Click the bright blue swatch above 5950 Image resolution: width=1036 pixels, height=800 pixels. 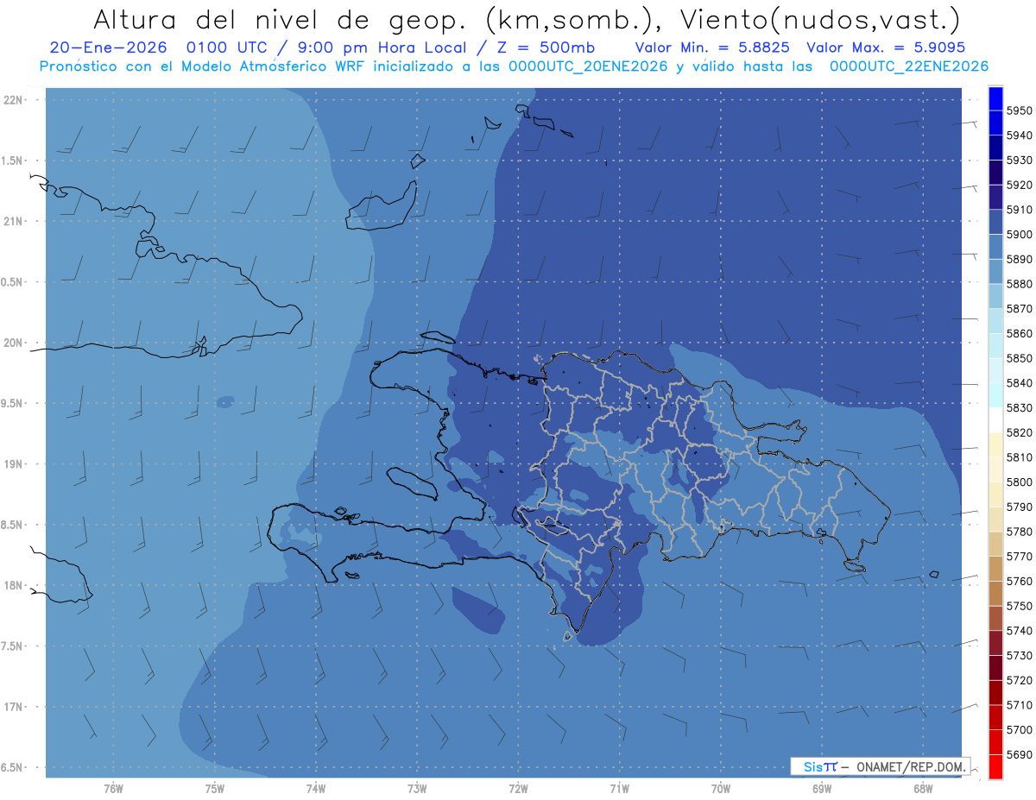click(995, 98)
